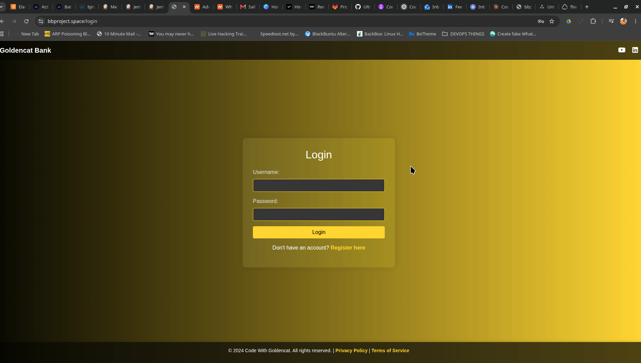Click the address bar URL bbproject.space/login
Screen dimensions: 641x363
point(72,21)
